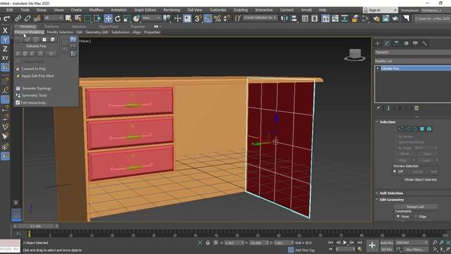
Task: Click the Render Production teapot icon
Action: (x=395, y=19)
